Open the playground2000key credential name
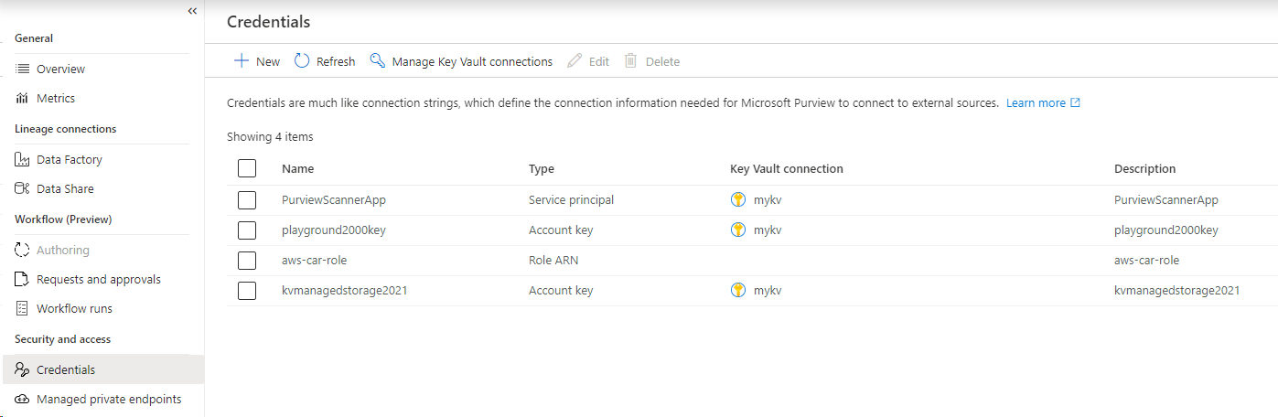The width and height of the screenshot is (1278, 417). pos(334,230)
